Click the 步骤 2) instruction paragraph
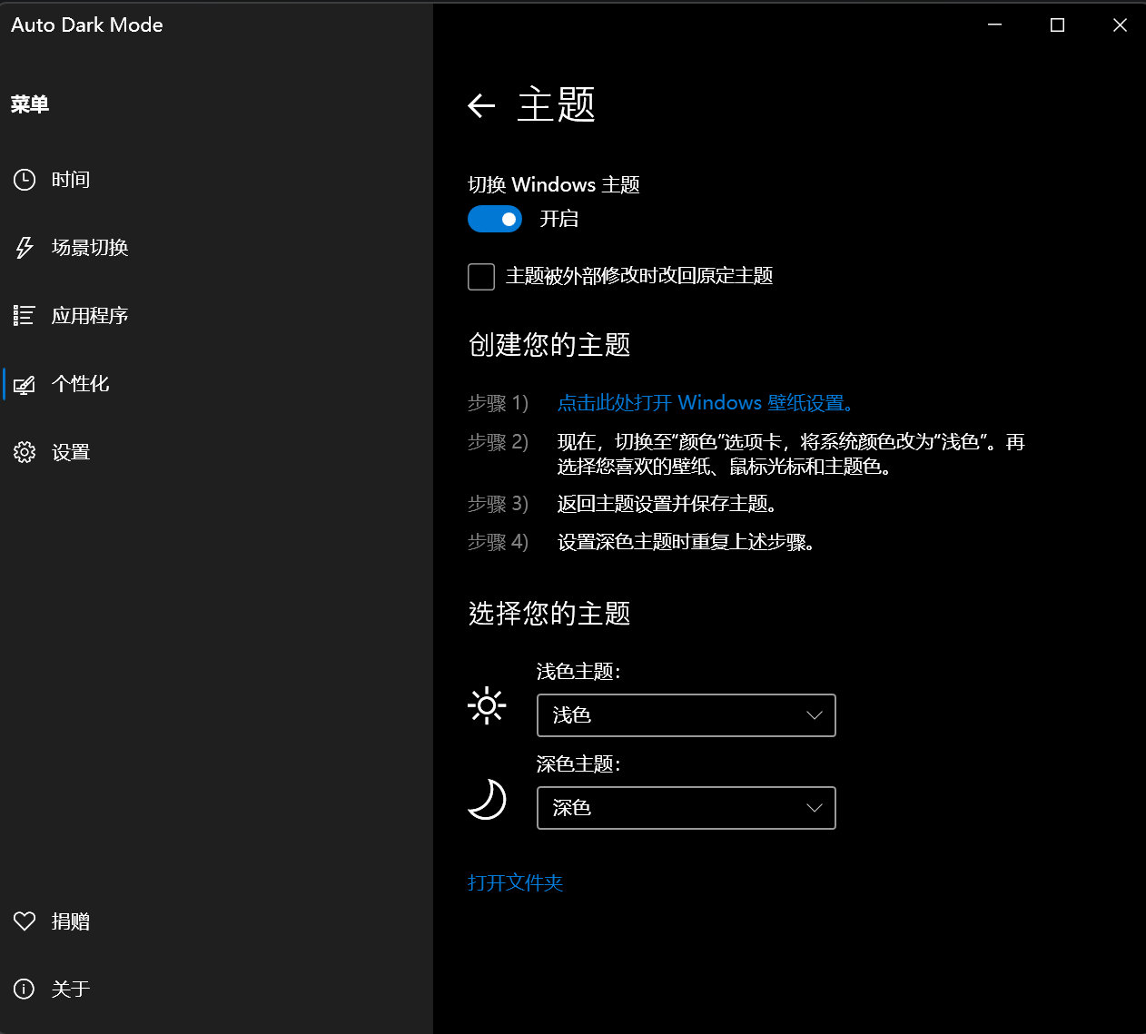1146x1034 pixels. (791, 454)
